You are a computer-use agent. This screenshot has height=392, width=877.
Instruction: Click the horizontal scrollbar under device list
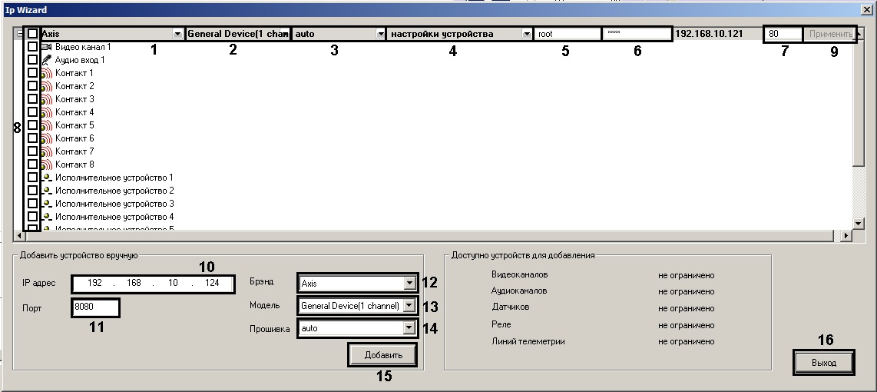click(x=430, y=236)
